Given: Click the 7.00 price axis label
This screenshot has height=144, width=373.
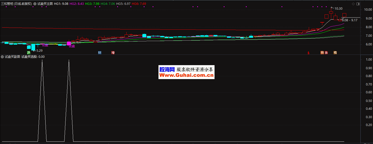Looking at the screenshot, I should coord(369,36).
